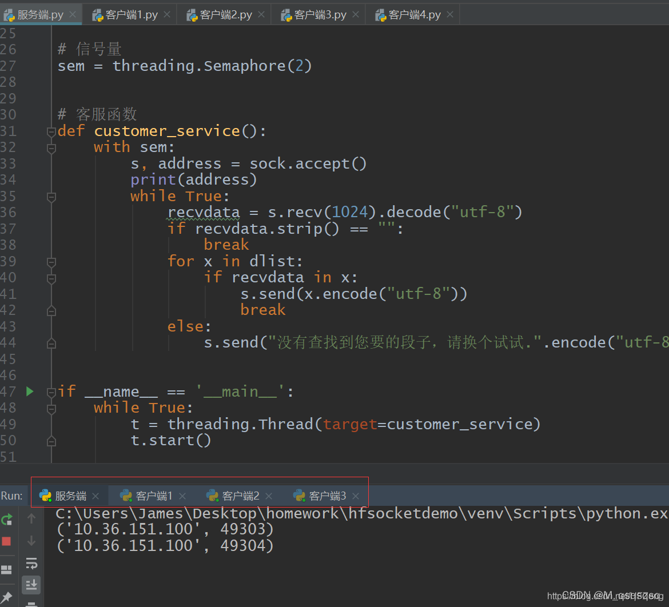This screenshot has width=669, height=607.
Task: Click console output line ending in 49304
Action: [x=165, y=546]
